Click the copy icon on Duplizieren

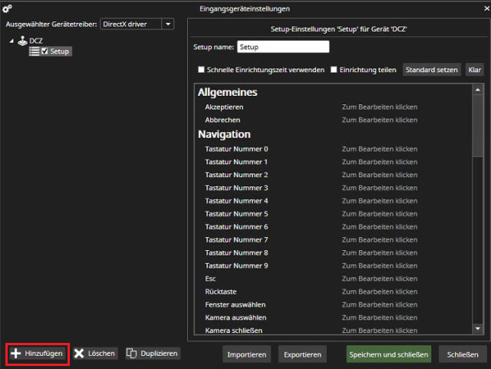point(131,354)
